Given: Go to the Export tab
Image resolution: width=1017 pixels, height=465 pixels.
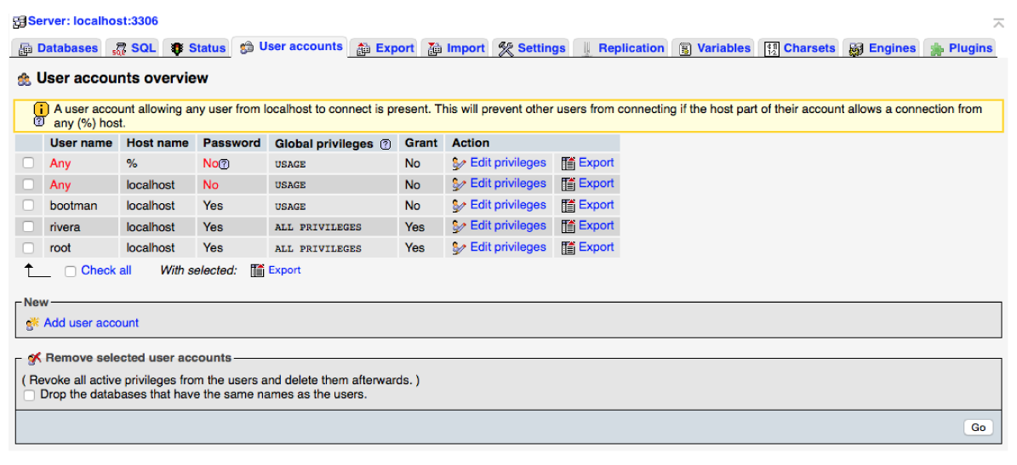Looking at the screenshot, I should pyautogui.click(x=386, y=48).
